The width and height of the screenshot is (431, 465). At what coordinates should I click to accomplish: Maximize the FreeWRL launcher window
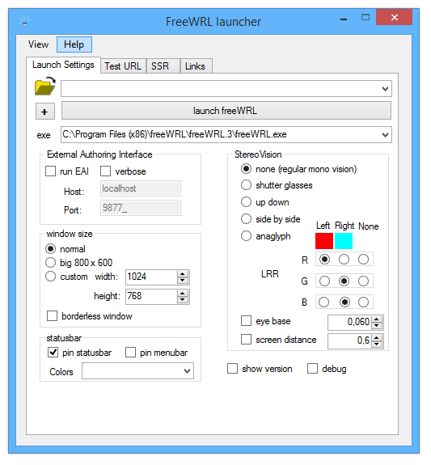tap(366, 17)
